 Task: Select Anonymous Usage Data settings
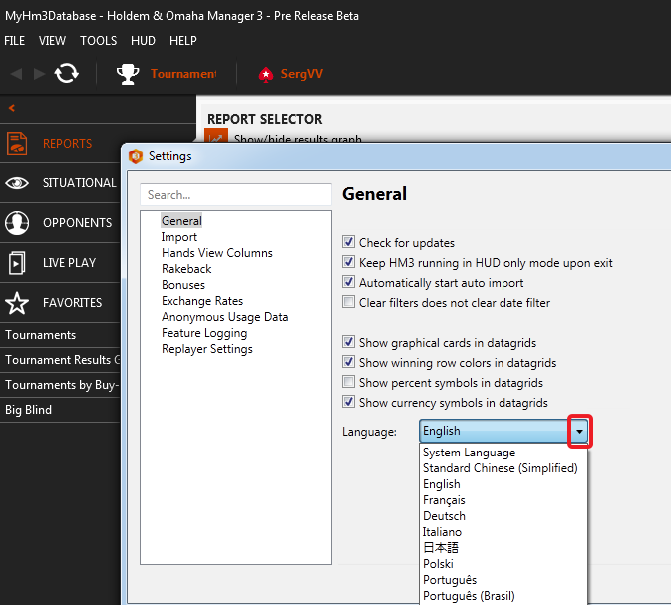224,317
